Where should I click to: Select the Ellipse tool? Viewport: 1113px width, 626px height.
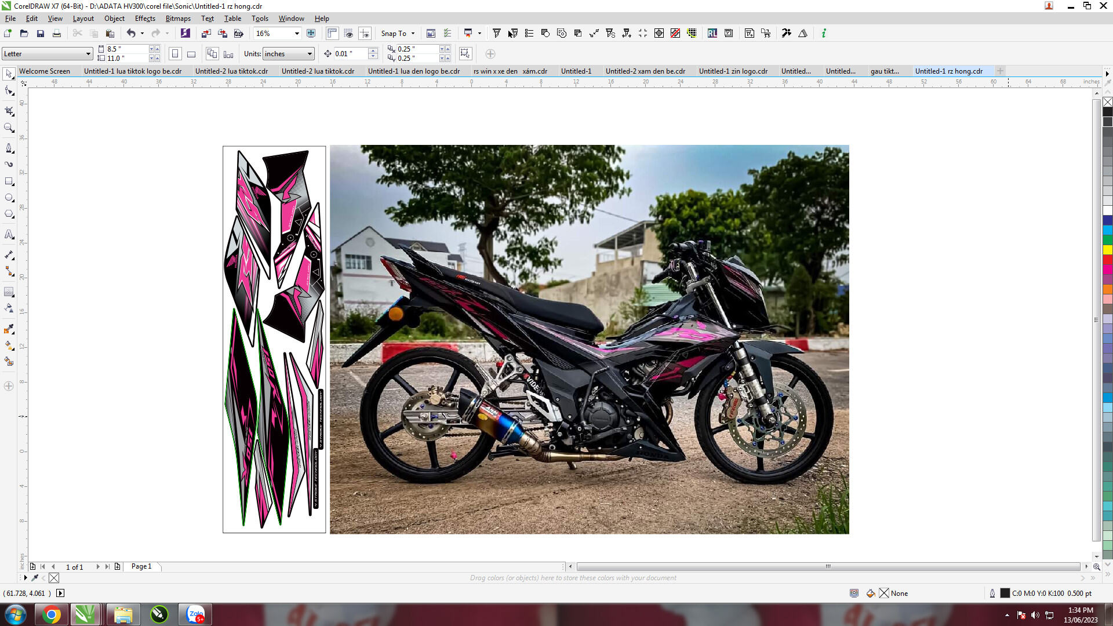[x=9, y=198]
